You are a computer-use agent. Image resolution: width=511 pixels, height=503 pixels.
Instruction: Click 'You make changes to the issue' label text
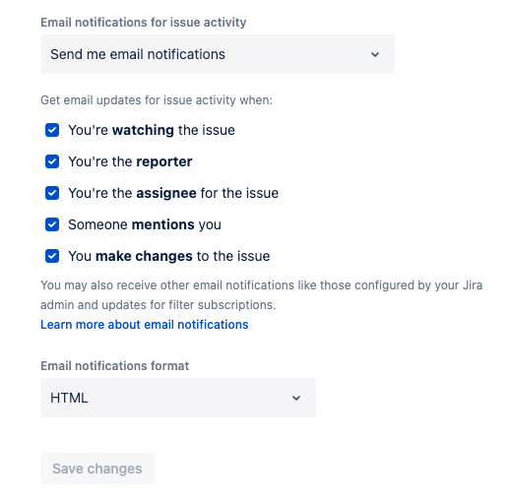coord(169,256)
